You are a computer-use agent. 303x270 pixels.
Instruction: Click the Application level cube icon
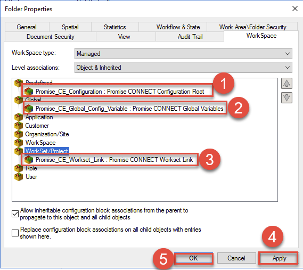pos(19,117)
